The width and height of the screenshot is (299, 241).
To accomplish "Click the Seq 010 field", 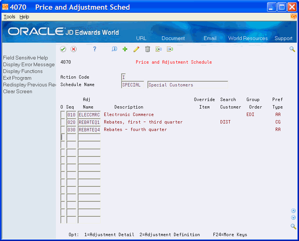I will click(71, 115).
